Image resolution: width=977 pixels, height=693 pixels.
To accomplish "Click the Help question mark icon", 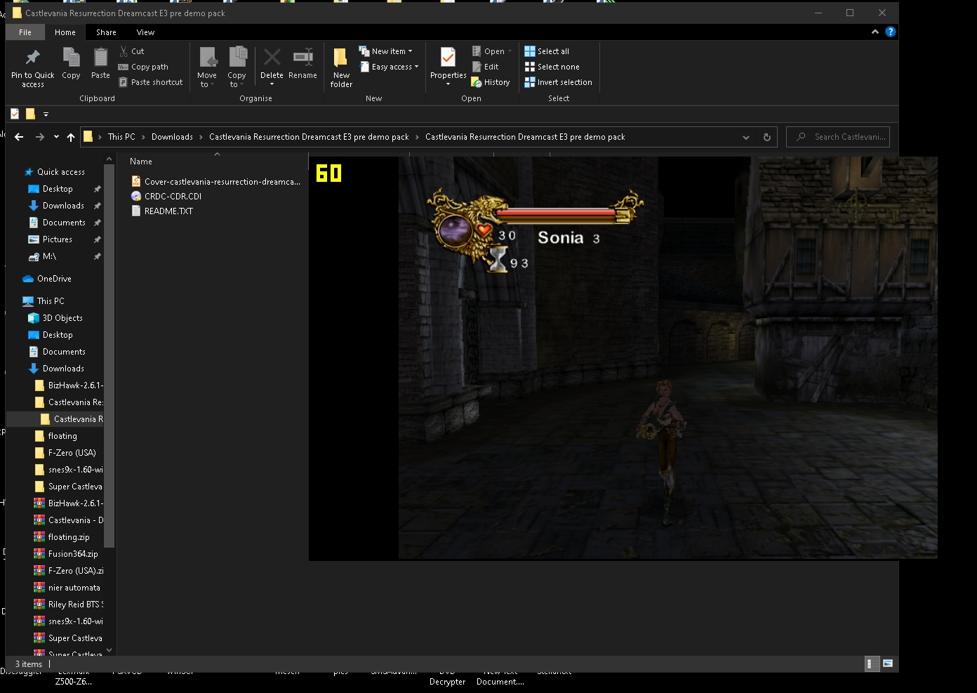I will [891, 32].
